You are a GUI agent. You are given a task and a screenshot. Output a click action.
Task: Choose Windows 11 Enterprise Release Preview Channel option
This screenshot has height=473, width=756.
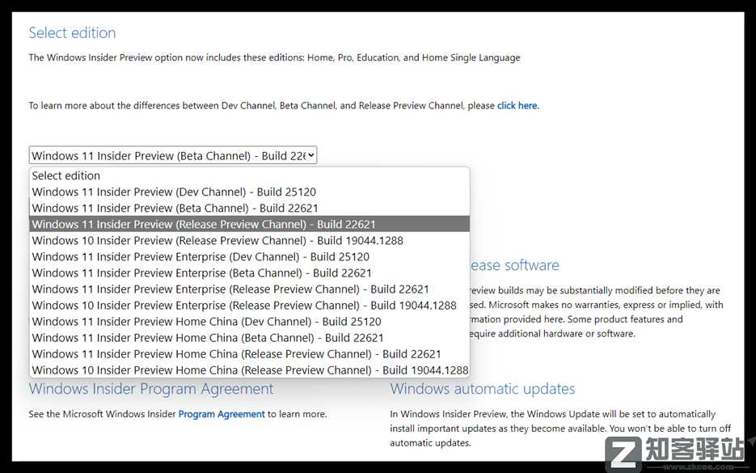pos(230,289)
